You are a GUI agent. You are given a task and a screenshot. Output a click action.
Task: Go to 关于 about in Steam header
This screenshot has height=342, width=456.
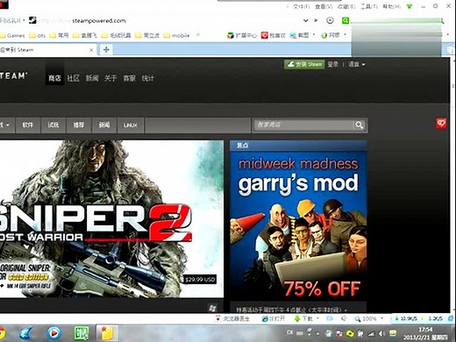[110, 78]
